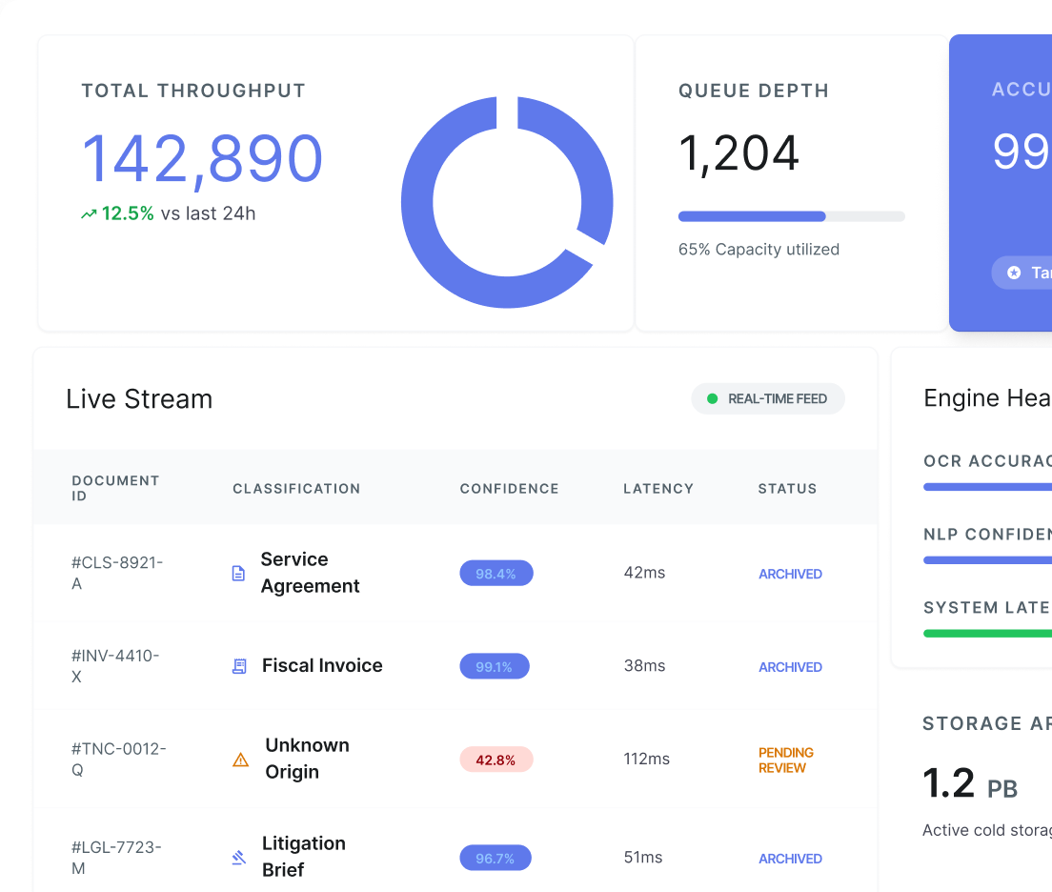Screen dimensions: 1052x892
Task: Click the 1.2 PB storage value
Action: pyautogui.click(x=969, y=784)
